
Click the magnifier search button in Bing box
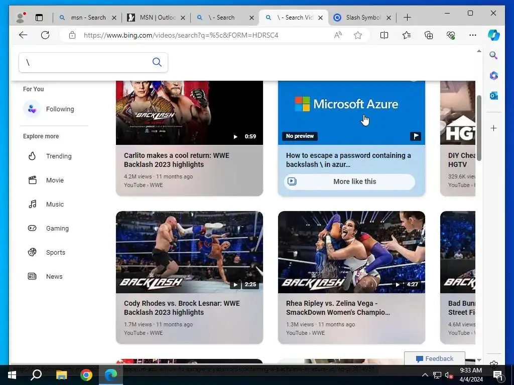pyautogui.click(x=157, y=62)
